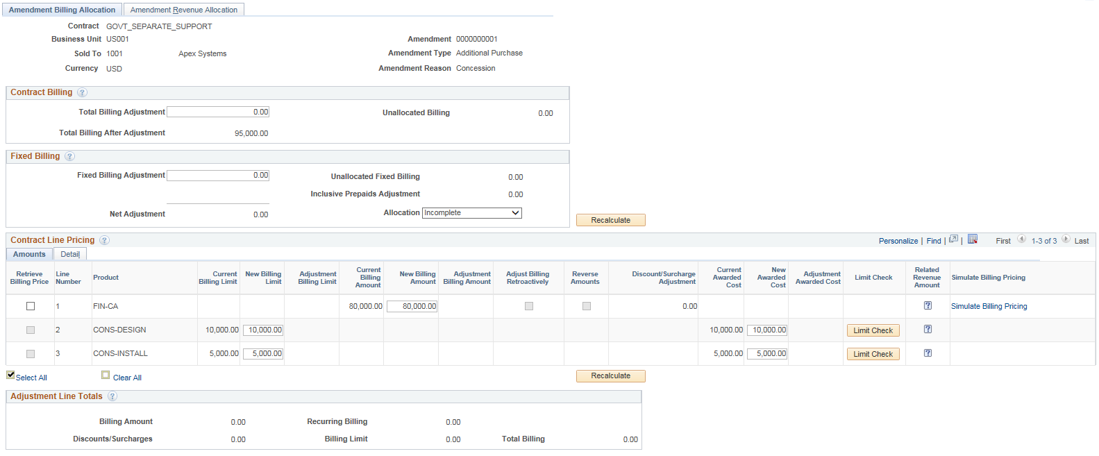
Task: Click the Line Number column header
Action: (68, 278)
